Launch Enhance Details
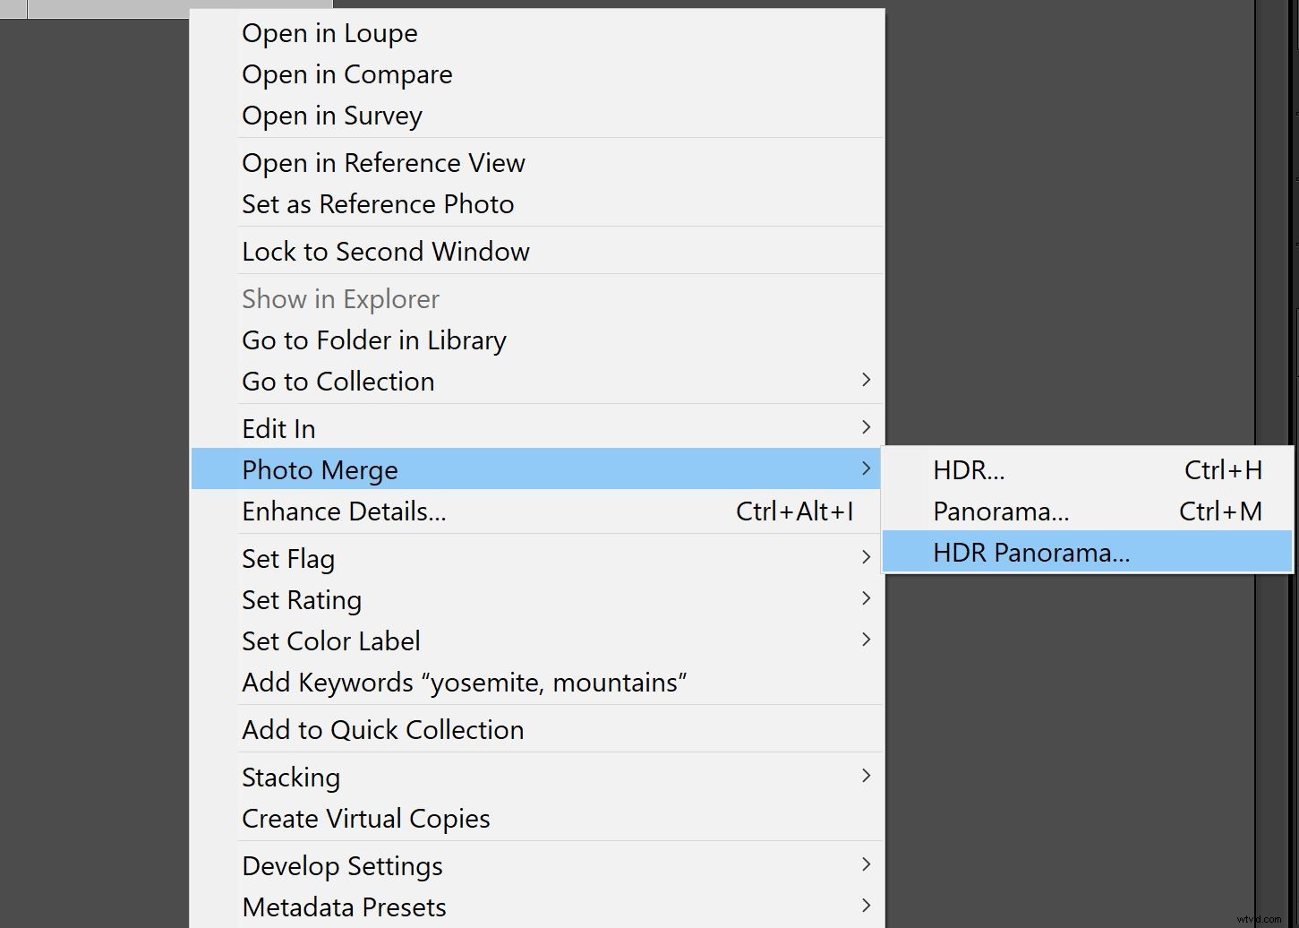 [x=345, y=511]
